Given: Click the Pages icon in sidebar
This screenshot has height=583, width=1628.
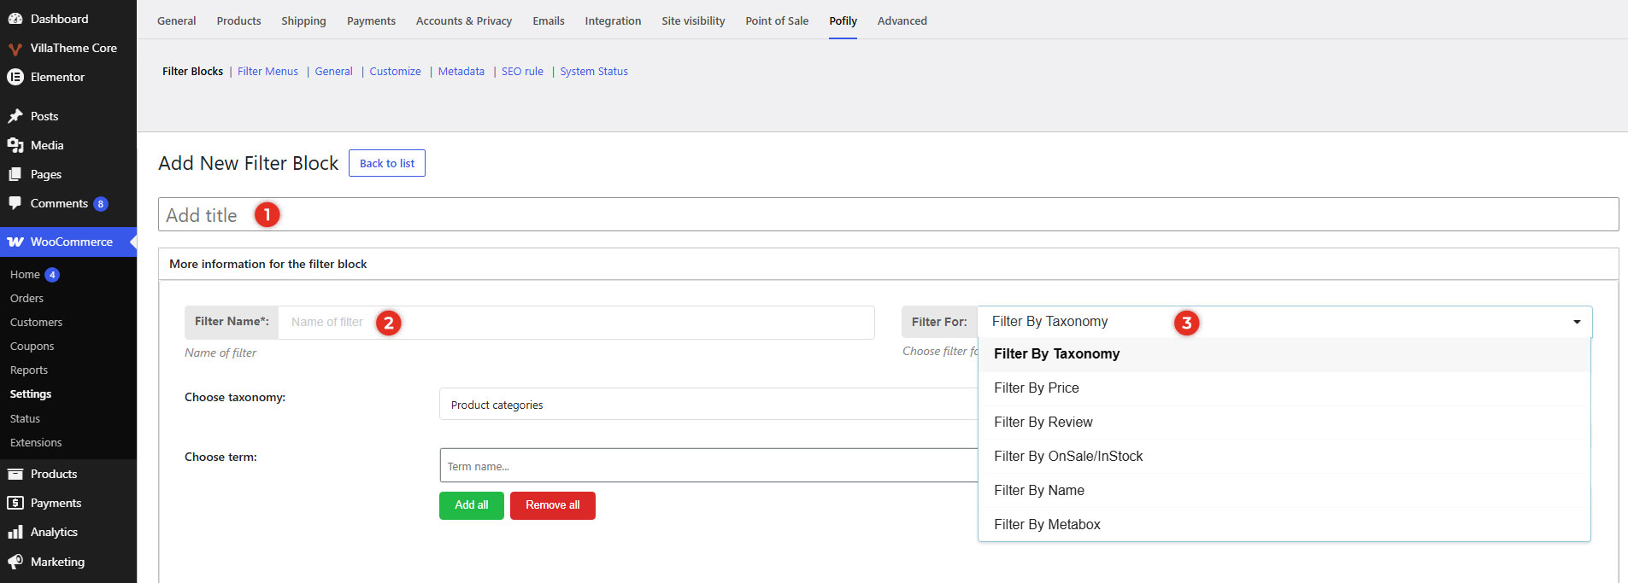Looking at the screenshot, I should (x=15, y=174).
